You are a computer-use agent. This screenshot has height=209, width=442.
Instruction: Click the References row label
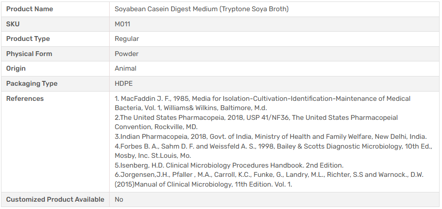[25, 99]
